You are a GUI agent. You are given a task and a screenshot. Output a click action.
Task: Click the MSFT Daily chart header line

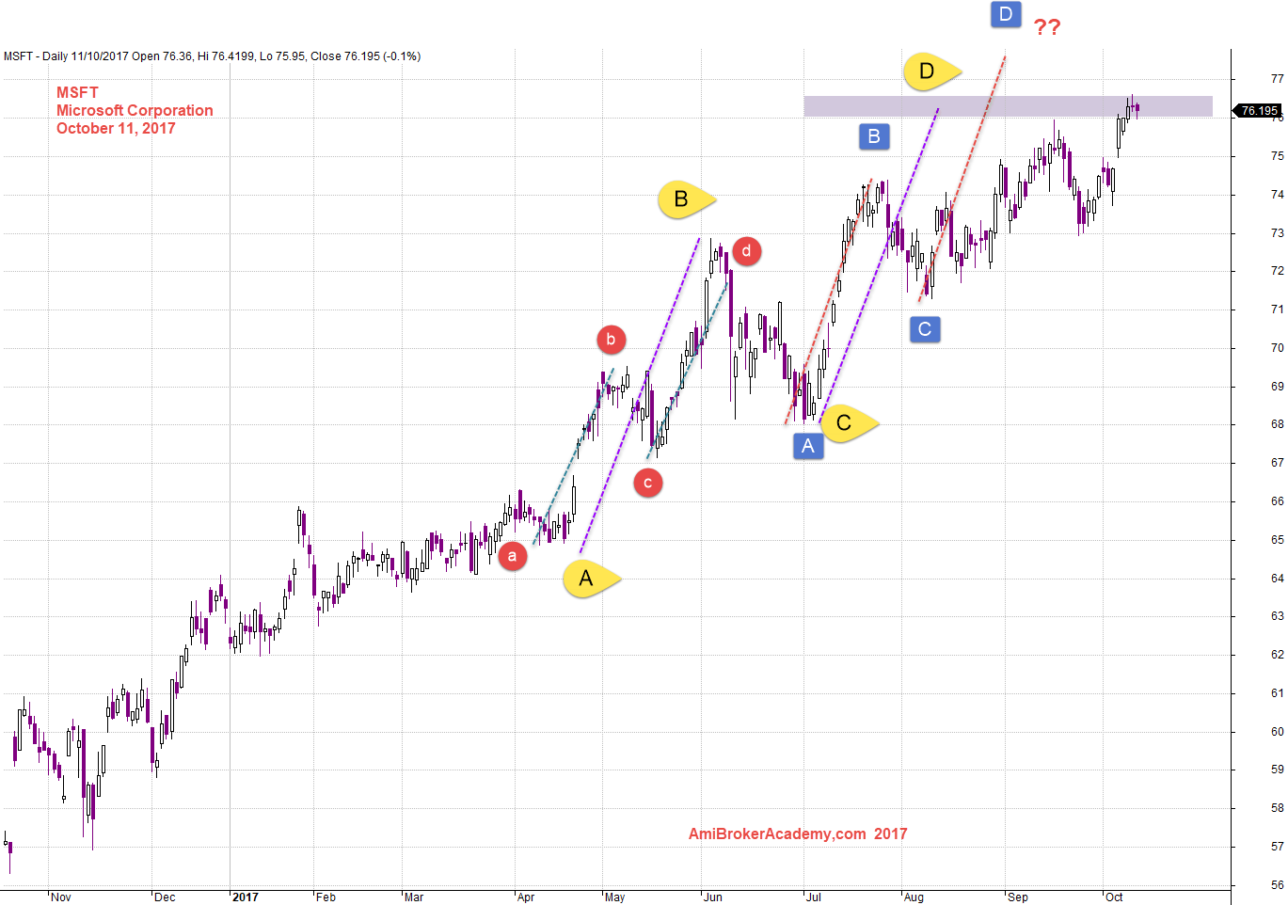pyautogui.click(x=212, y=56)
